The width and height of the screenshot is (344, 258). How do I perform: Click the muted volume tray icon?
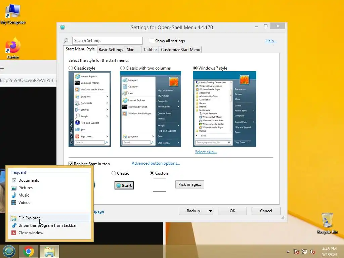312,252
